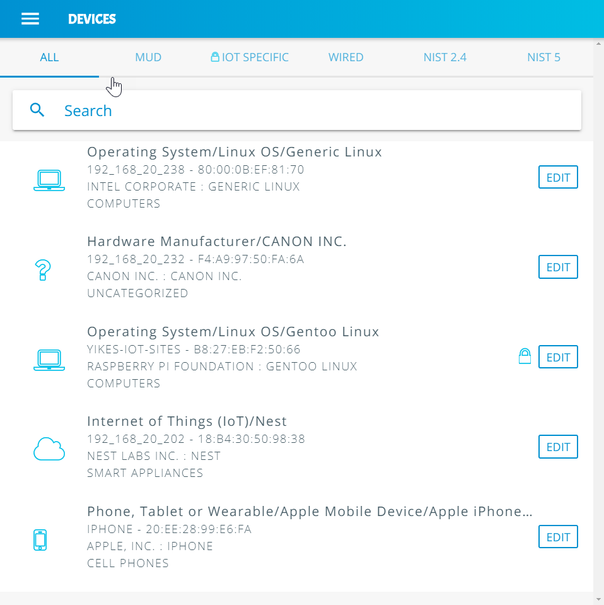Click 'APPLE, INC. : IPHONE' text

pyautogui.click(x=150, y=546)
